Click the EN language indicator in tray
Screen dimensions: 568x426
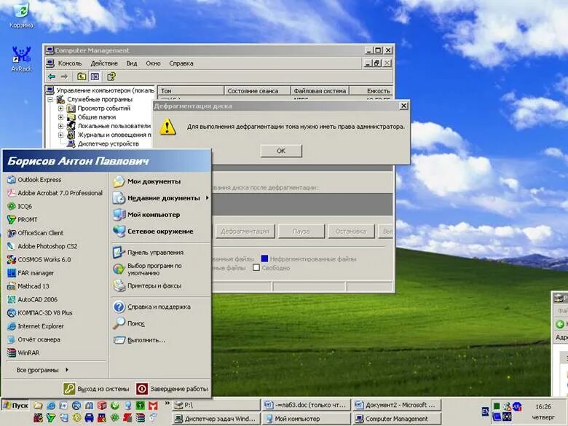tap(485, 411)
